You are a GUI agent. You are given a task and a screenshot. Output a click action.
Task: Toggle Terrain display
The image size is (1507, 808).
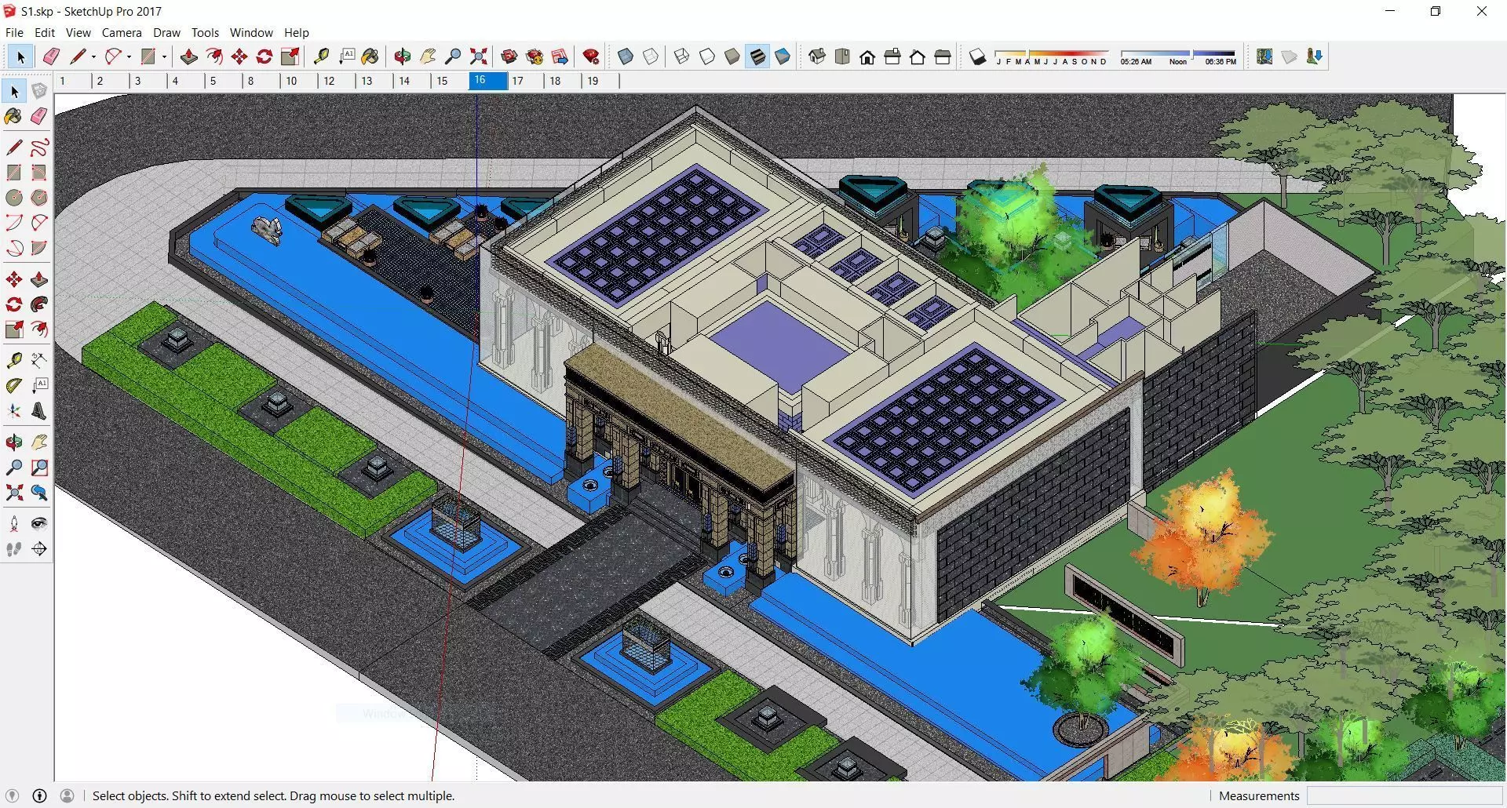point(1290,56)
